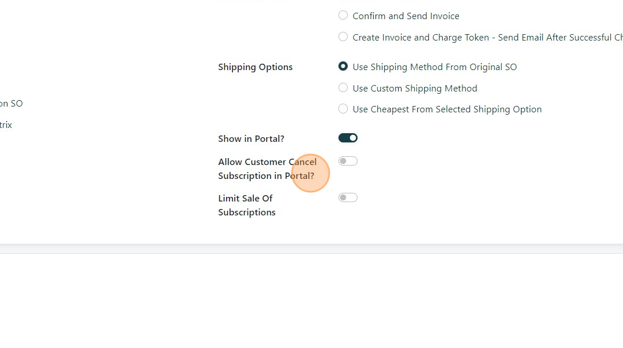Click the 'Use Custom Shipping Method' label text
Screen dimensions: 623x348
coord(414,89)
